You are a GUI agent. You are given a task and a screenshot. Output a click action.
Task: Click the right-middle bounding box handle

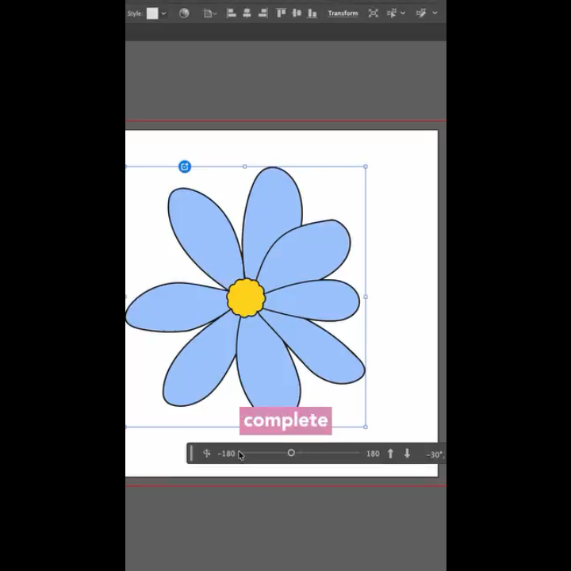tap(366, 297)
